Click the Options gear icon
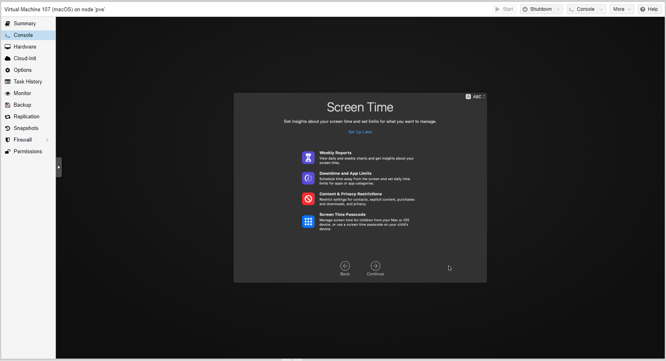Image resolution: width=666 pixels, height=361 pixels. 8,70
